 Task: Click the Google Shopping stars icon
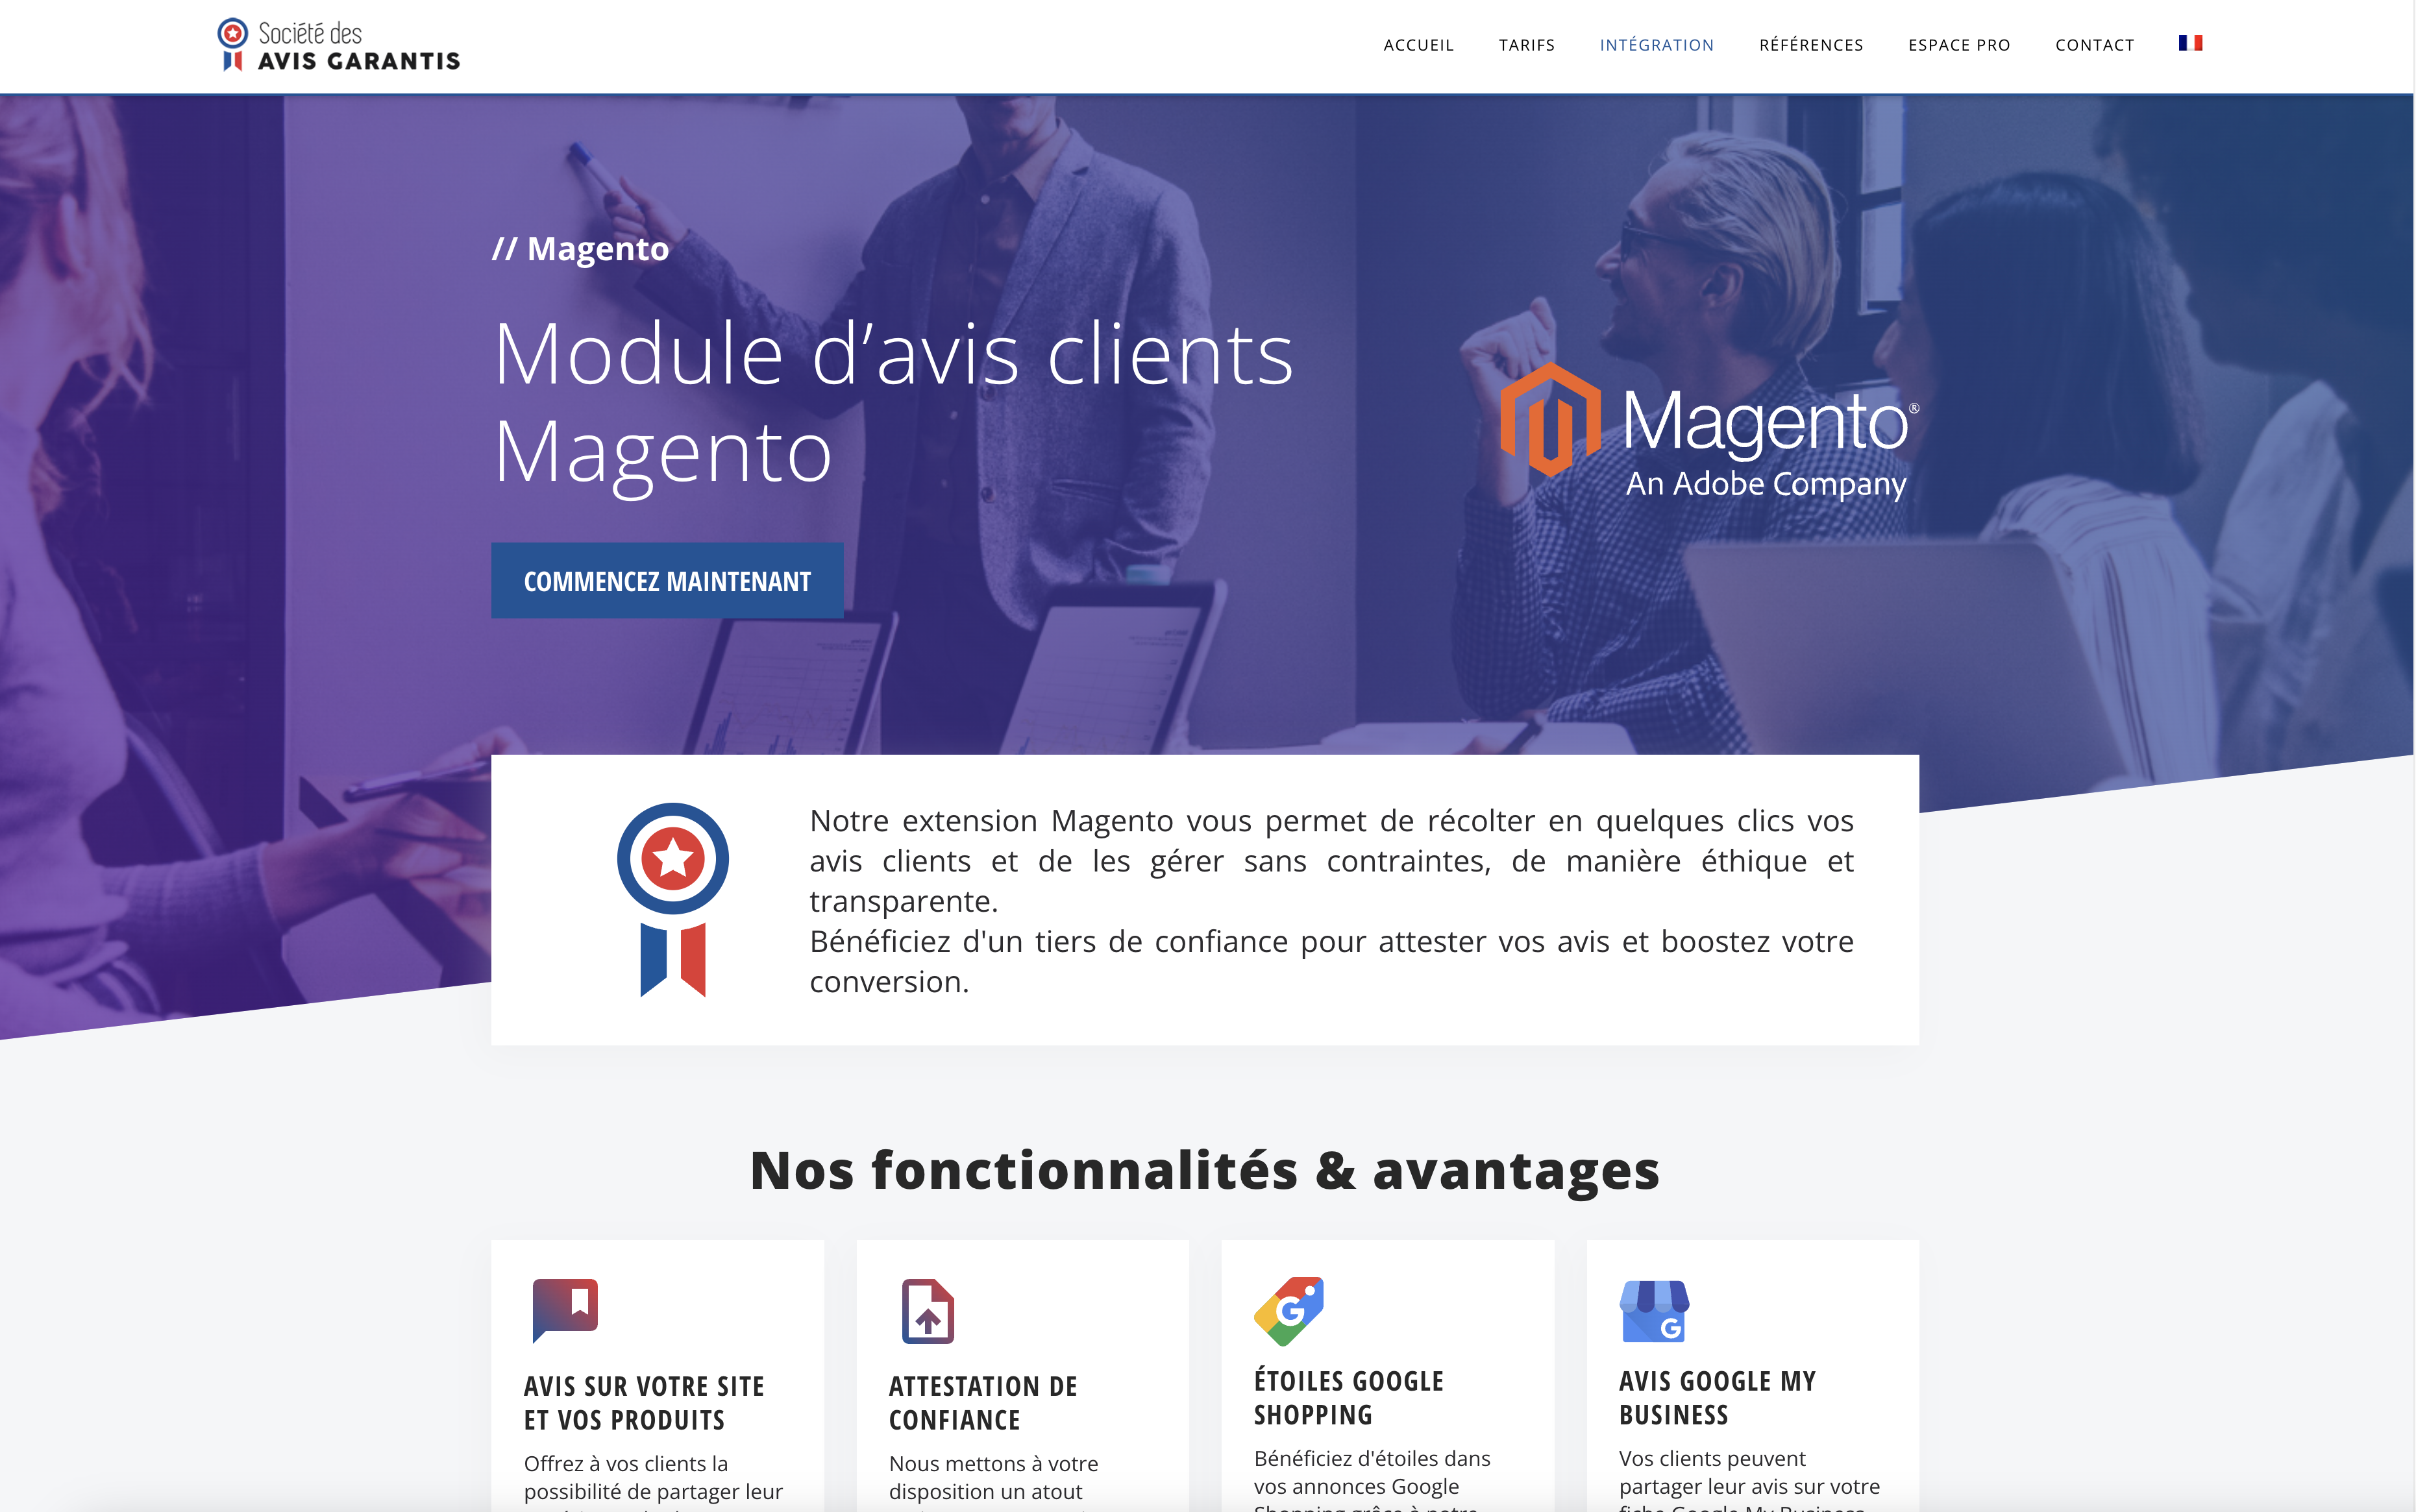[1289, 1310]
